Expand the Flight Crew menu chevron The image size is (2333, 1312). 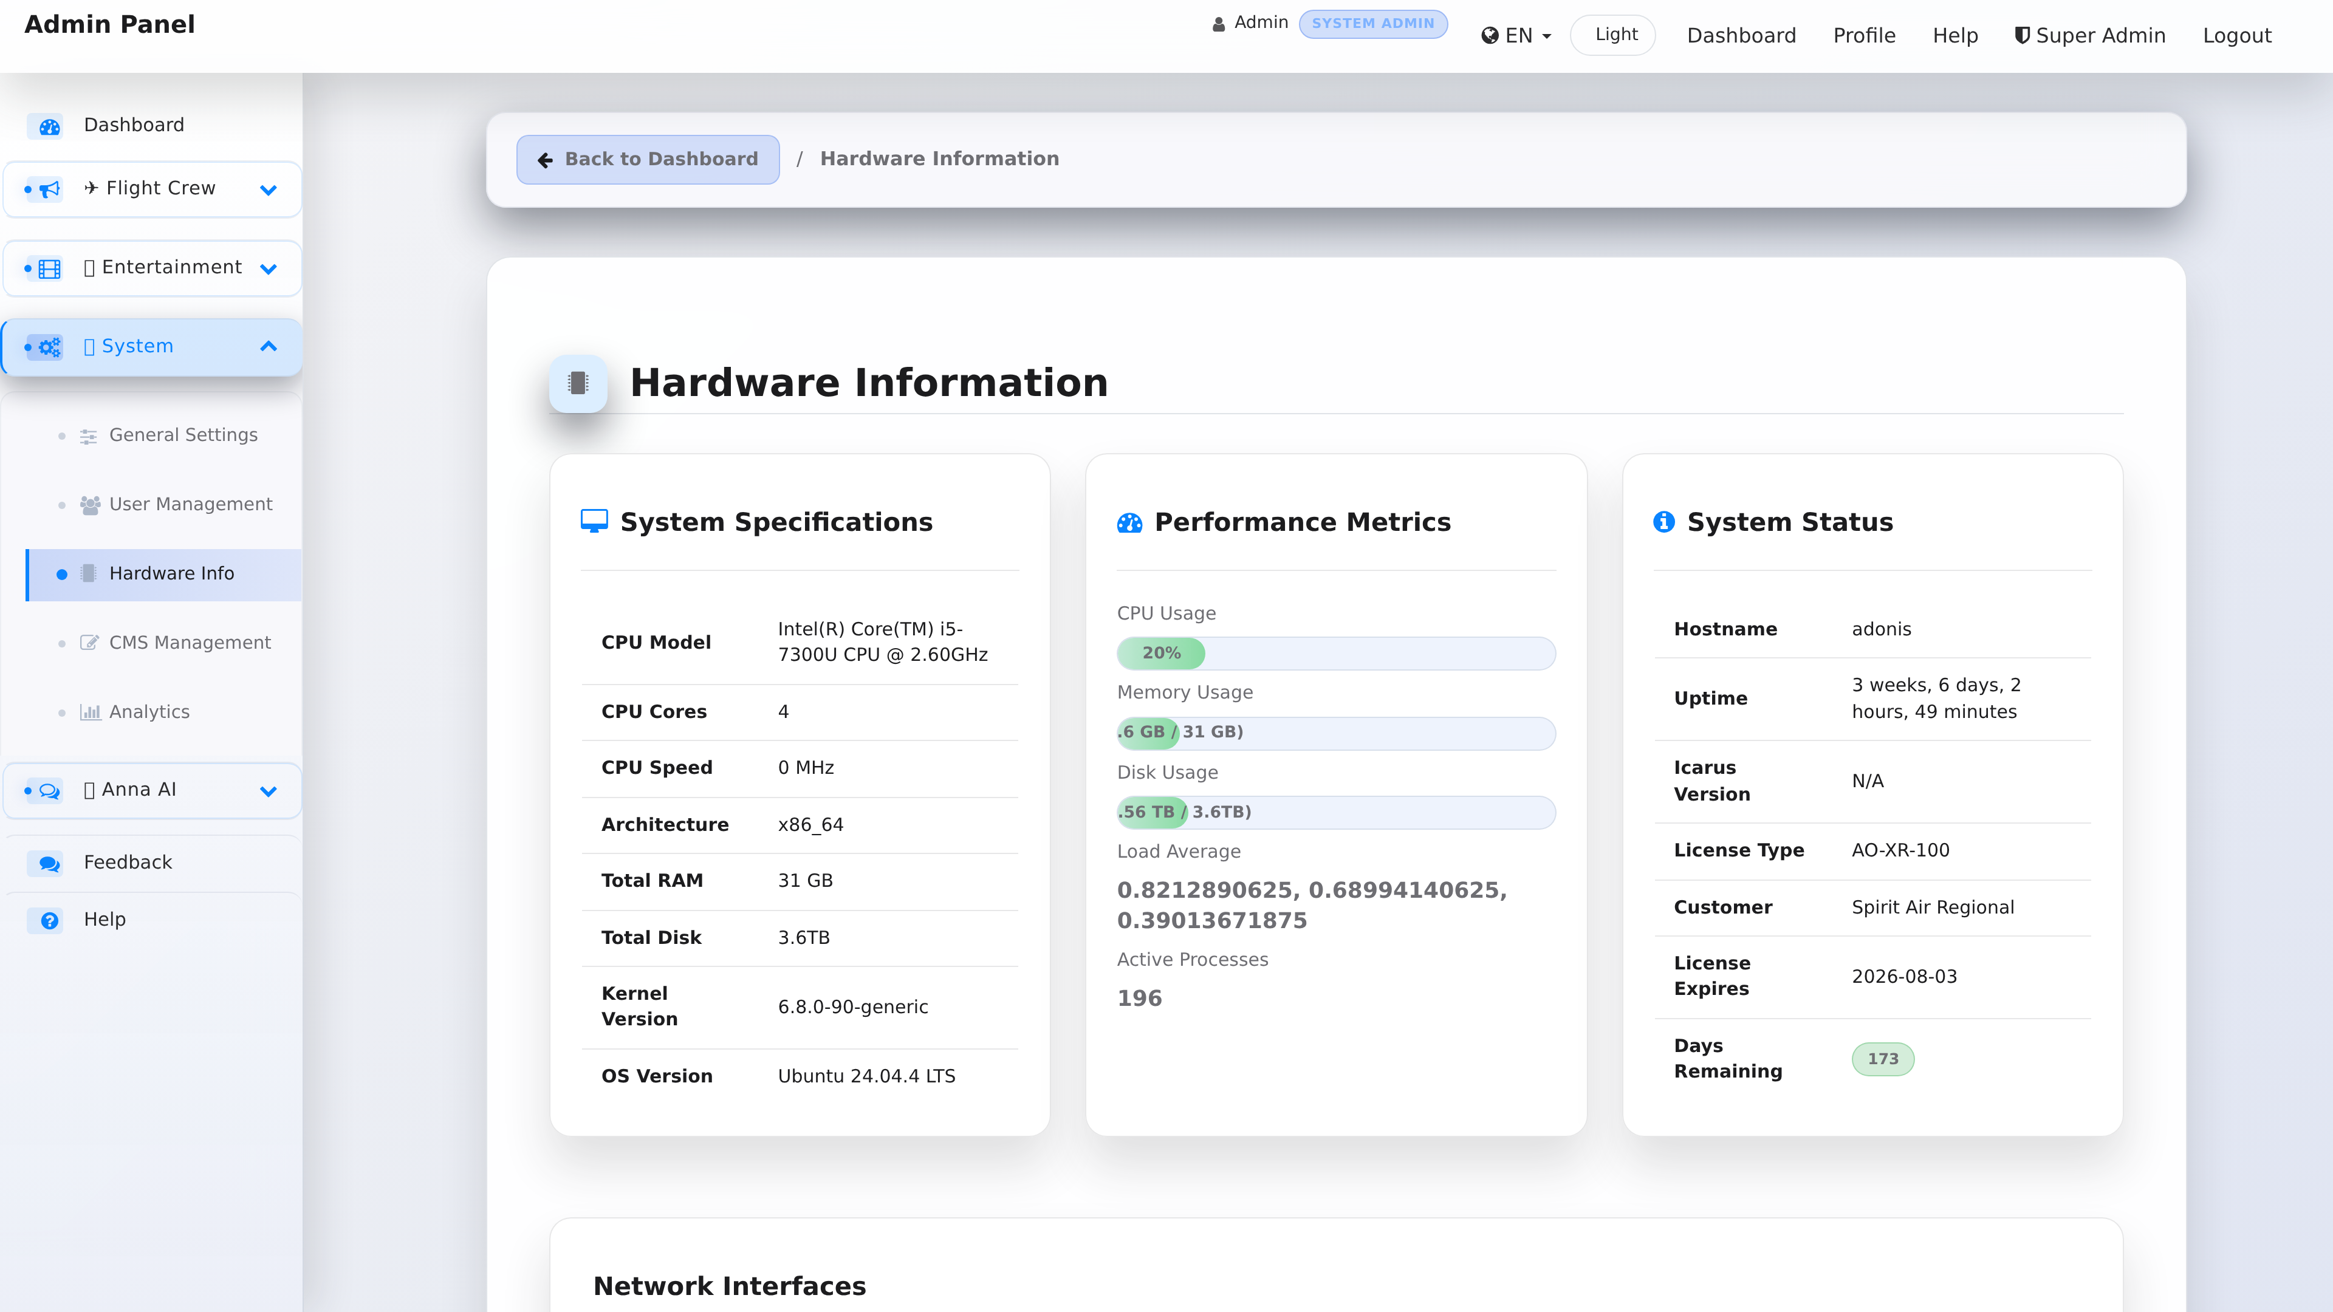click(x=268, y=190)
